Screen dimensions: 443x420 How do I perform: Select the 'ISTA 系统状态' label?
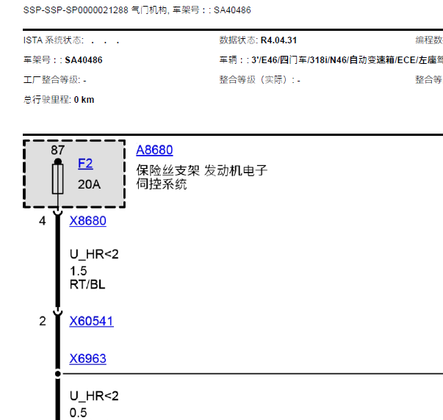pos(54,40)
